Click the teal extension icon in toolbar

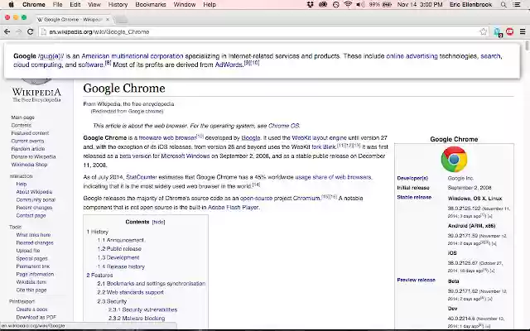coord(498,32)
